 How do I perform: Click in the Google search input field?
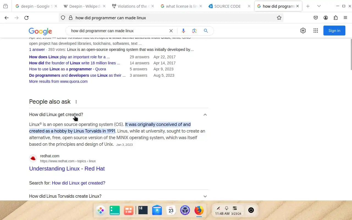[x=118, y=31]
